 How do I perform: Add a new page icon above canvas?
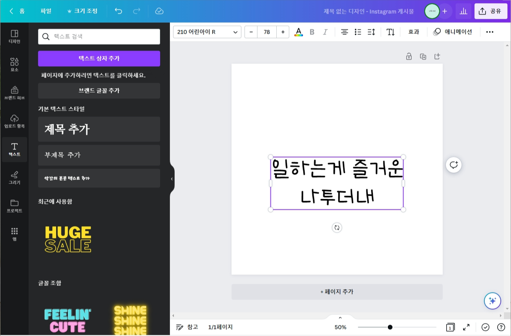click(437, 56)
